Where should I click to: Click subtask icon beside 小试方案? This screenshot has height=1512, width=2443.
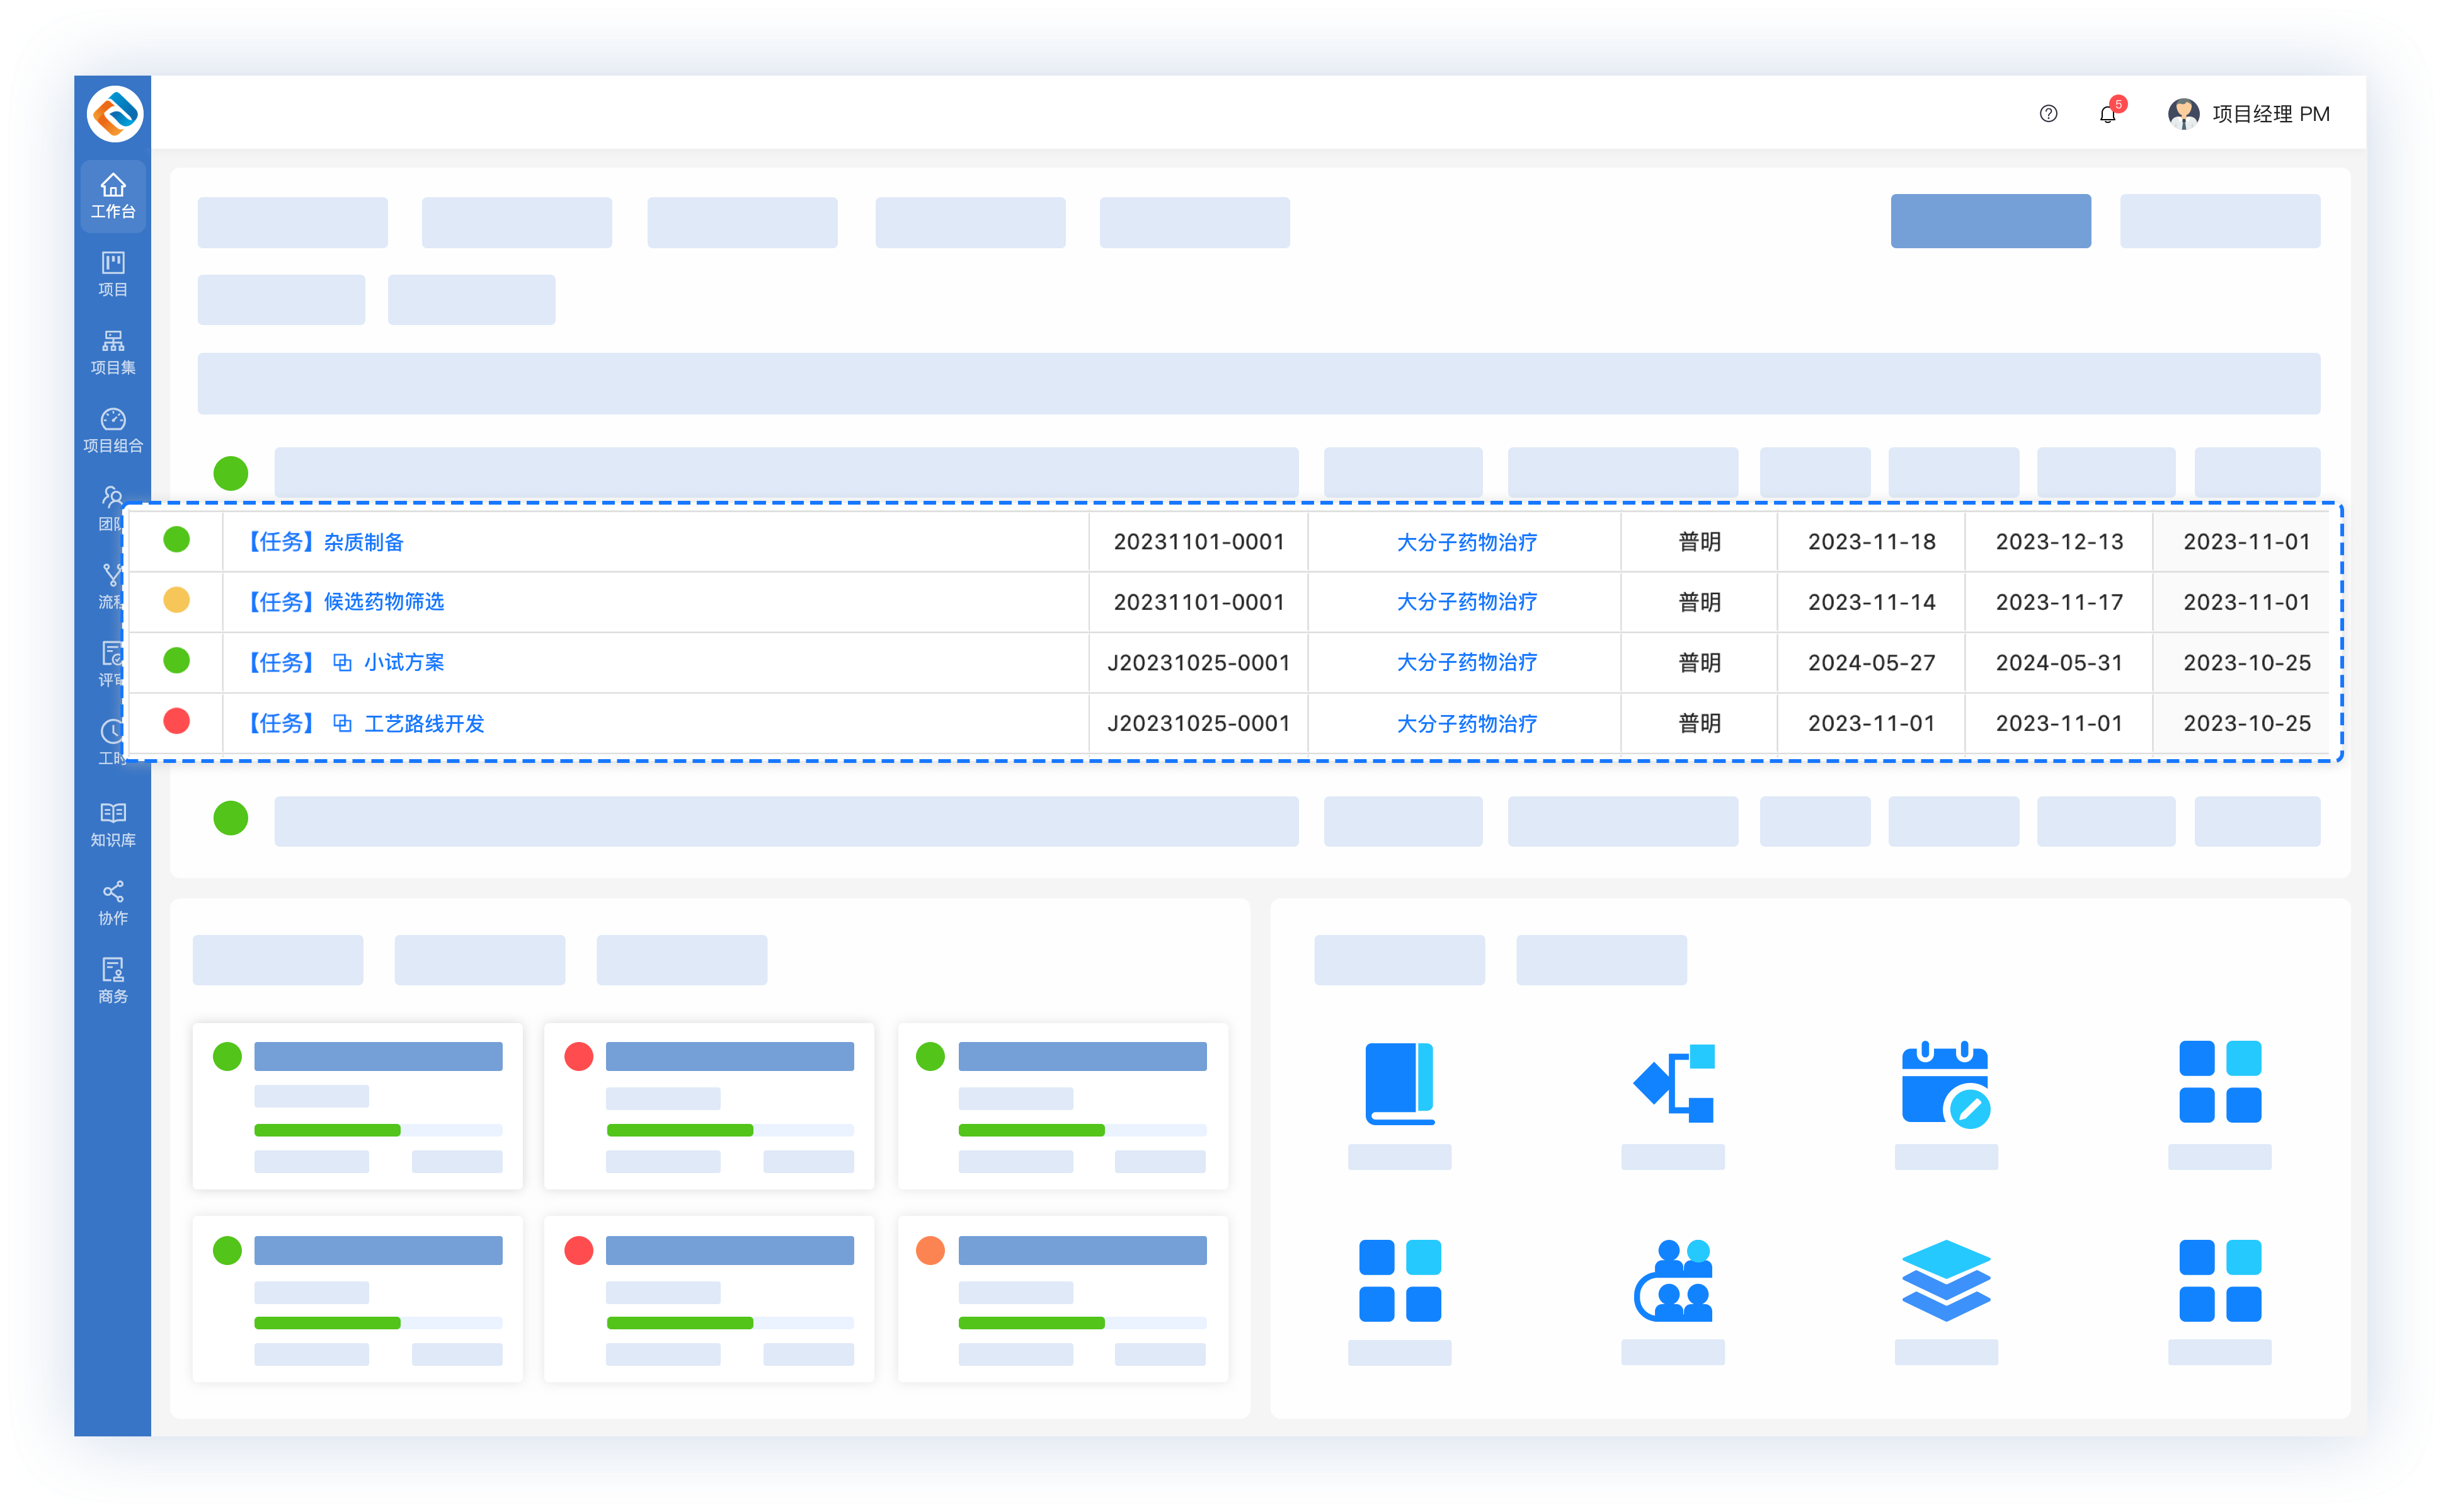[342, 663]
